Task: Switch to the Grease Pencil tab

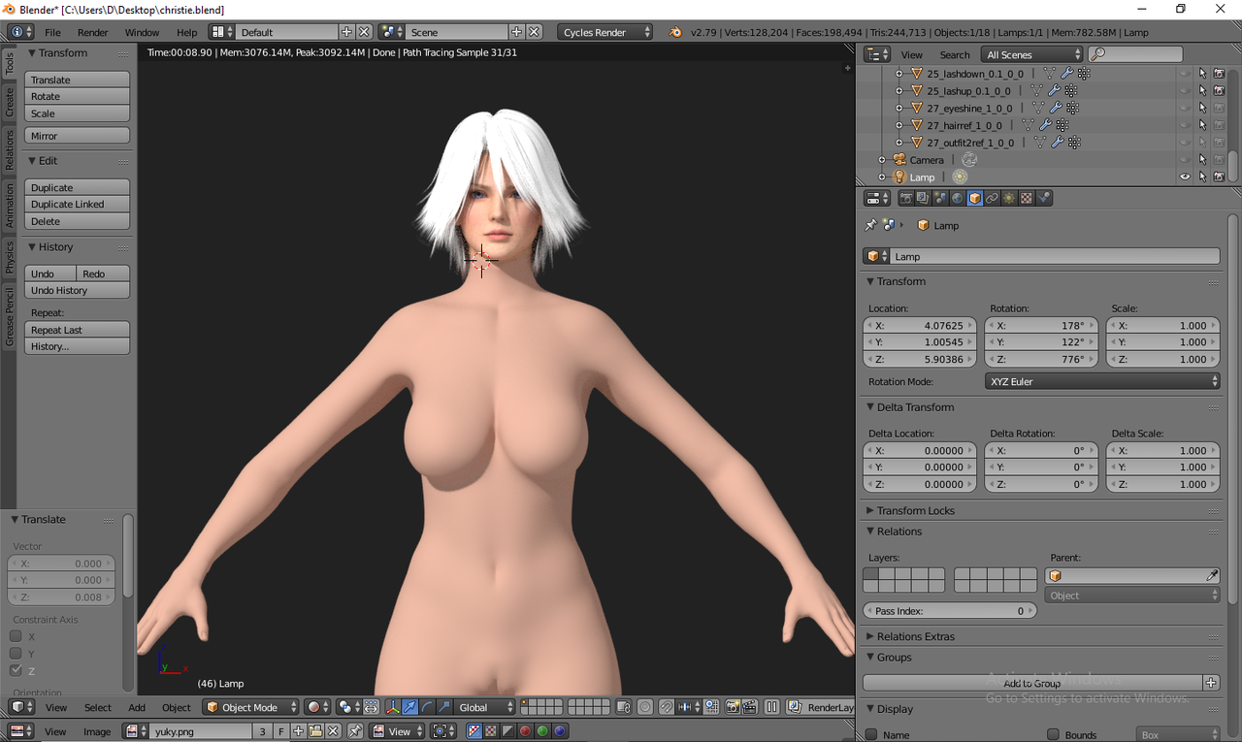Action: [10, 316]
